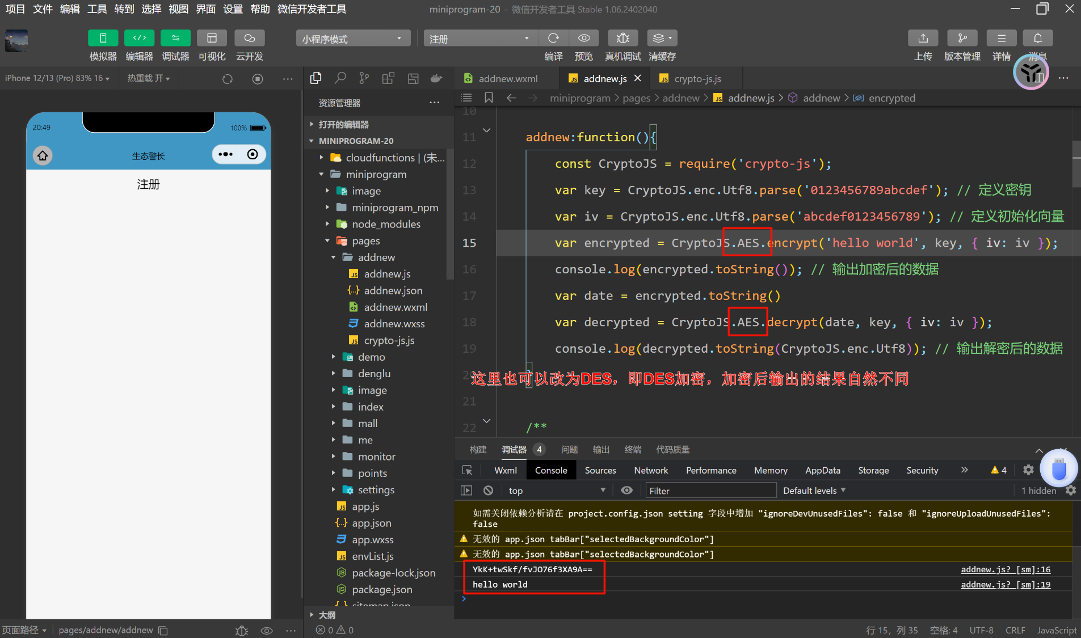Open the crypto-js.js editor tab
Screen dimensions: 1081x638
tap(697, 79)
